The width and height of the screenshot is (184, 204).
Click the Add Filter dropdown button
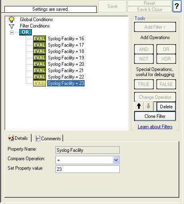pos(155,27)
